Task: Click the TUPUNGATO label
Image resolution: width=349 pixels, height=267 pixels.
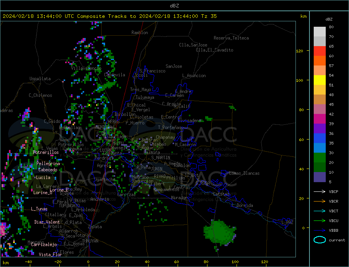Action: click(x=69, y=206)
